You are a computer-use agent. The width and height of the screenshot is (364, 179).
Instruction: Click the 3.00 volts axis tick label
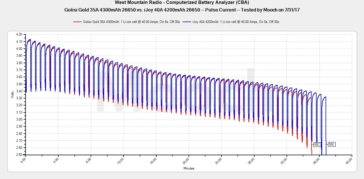pyautogui.click(x=19, y=119)
